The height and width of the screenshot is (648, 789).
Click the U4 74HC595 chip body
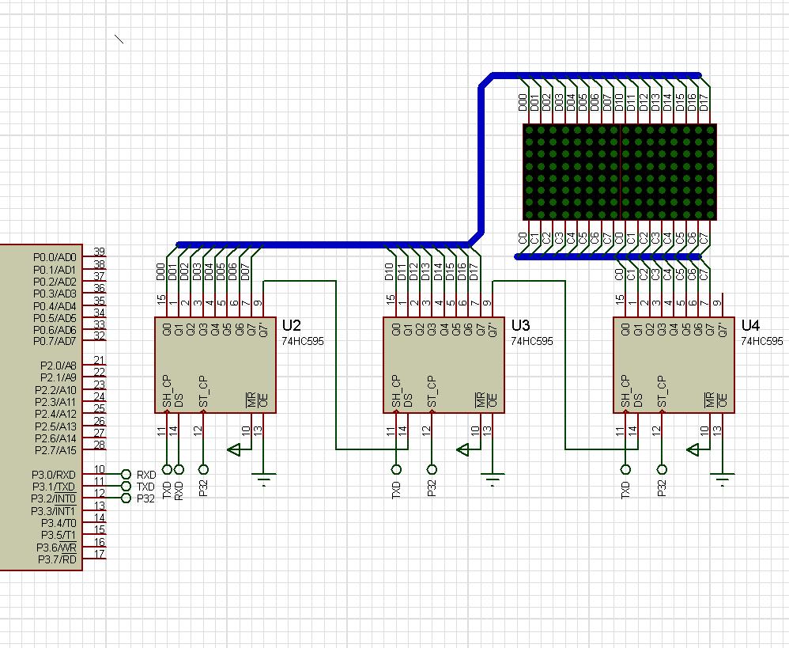click(x=672, y=365)
